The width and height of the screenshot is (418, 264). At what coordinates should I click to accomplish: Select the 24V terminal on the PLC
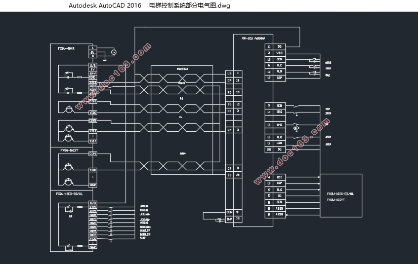93,73
